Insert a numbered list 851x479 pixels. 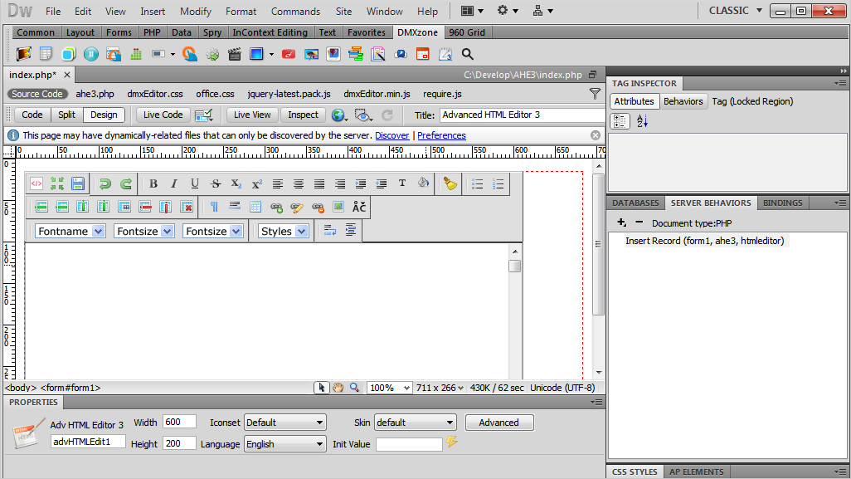tap(498, 184)
